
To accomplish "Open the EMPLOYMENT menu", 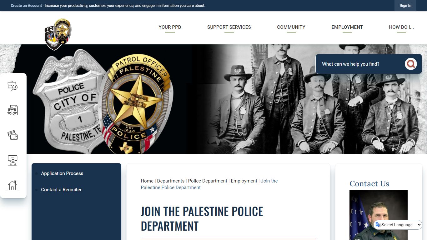I will point(347,27).
